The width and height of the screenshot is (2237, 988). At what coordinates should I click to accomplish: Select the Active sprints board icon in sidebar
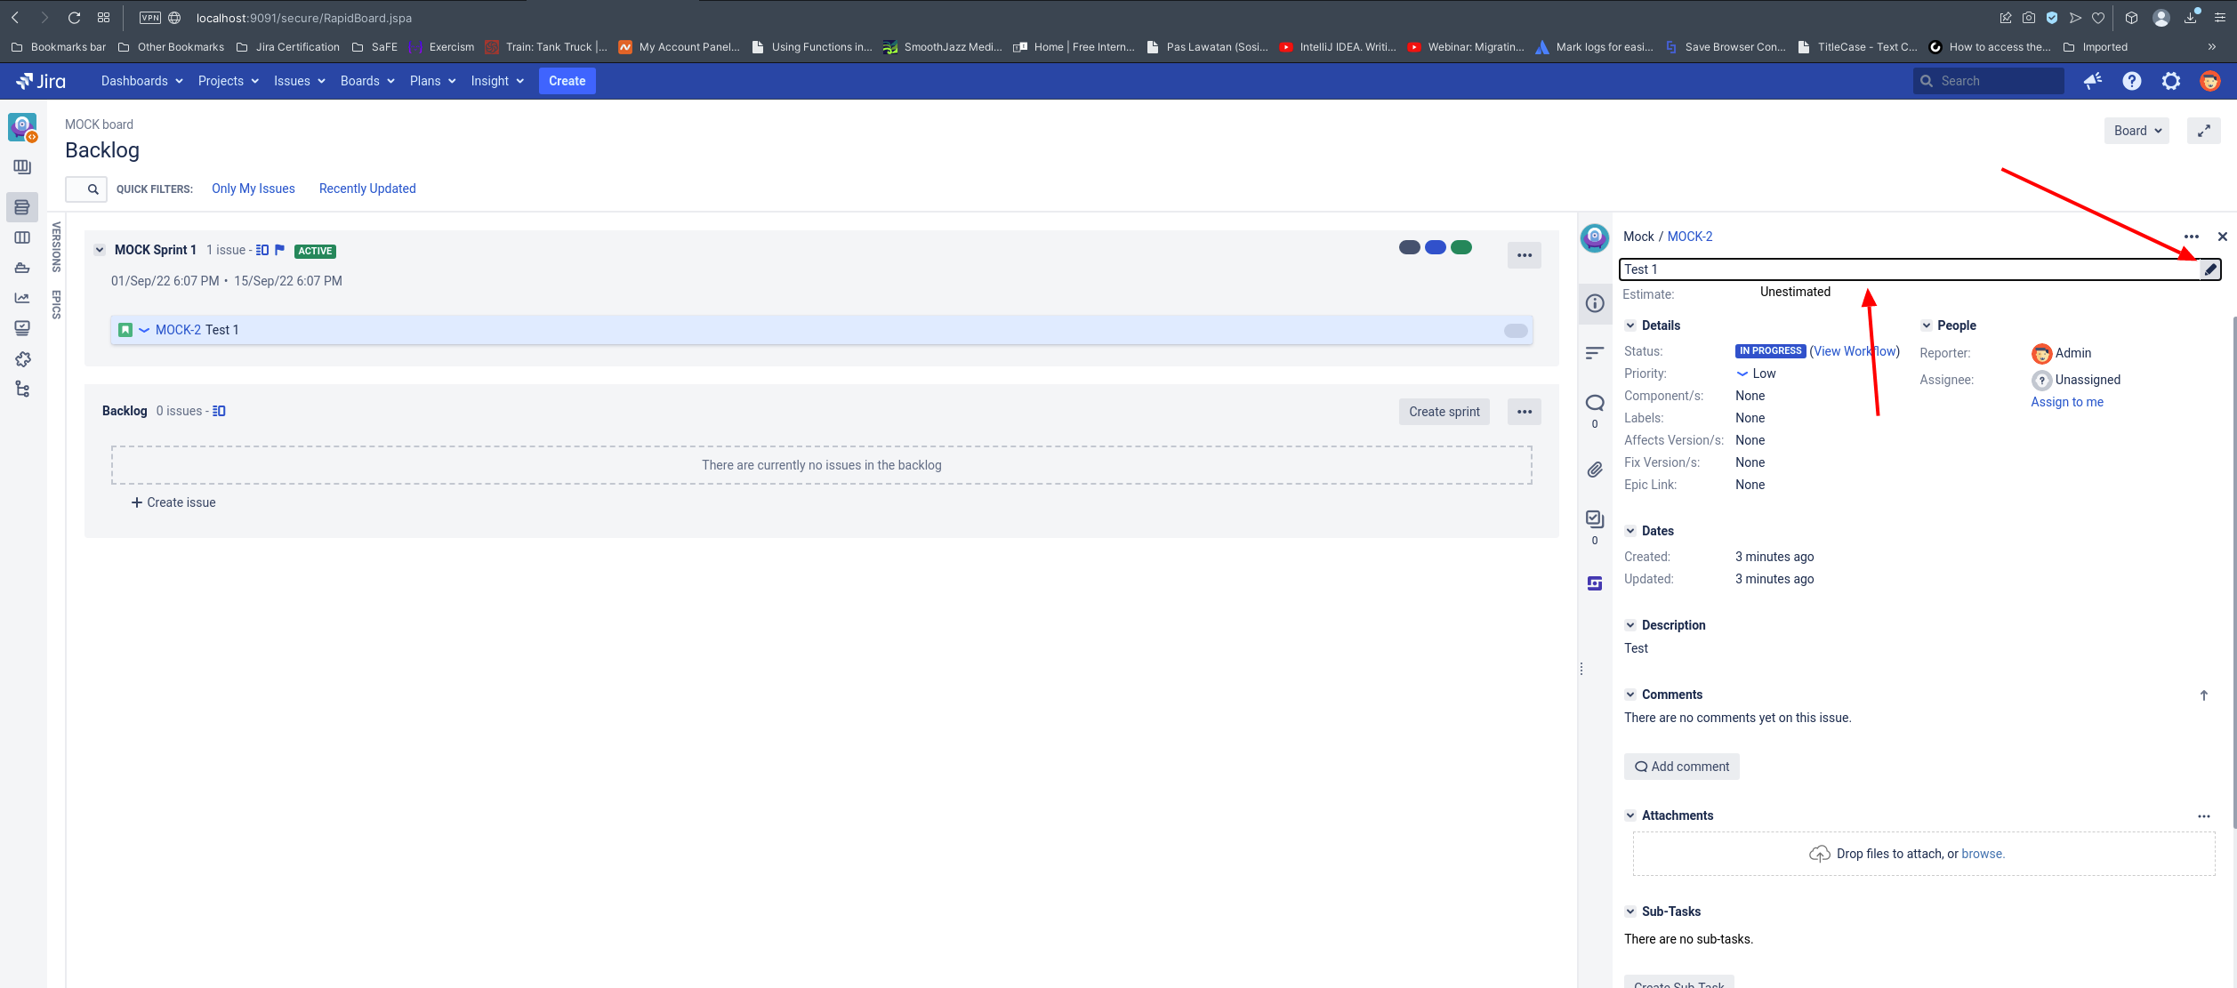(21, 237)
